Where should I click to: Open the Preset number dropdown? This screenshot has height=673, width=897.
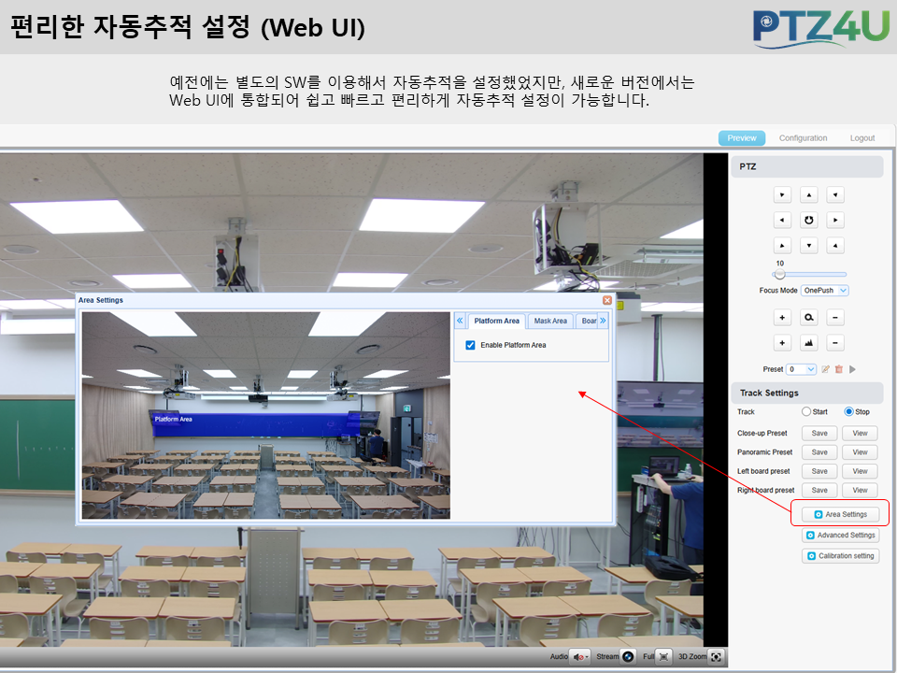tap(802, 369)
